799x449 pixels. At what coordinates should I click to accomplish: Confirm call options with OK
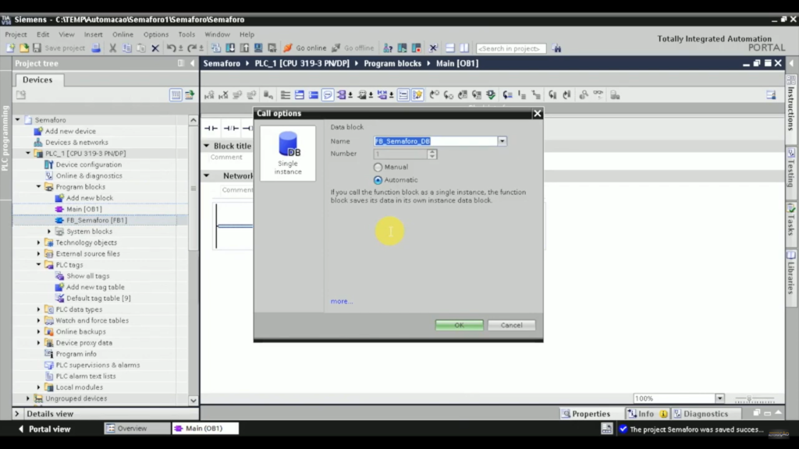459,325
